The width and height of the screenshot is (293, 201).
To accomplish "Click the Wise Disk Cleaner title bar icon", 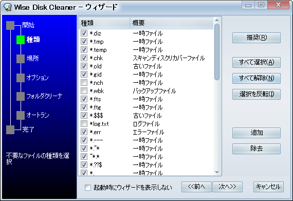I will pos(8,7).
